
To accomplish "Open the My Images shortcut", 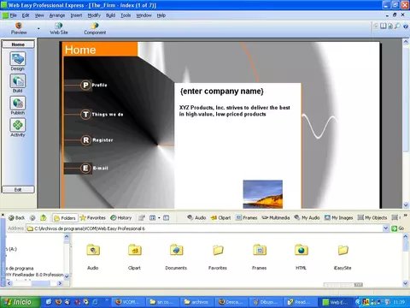I will pos(338,218).
